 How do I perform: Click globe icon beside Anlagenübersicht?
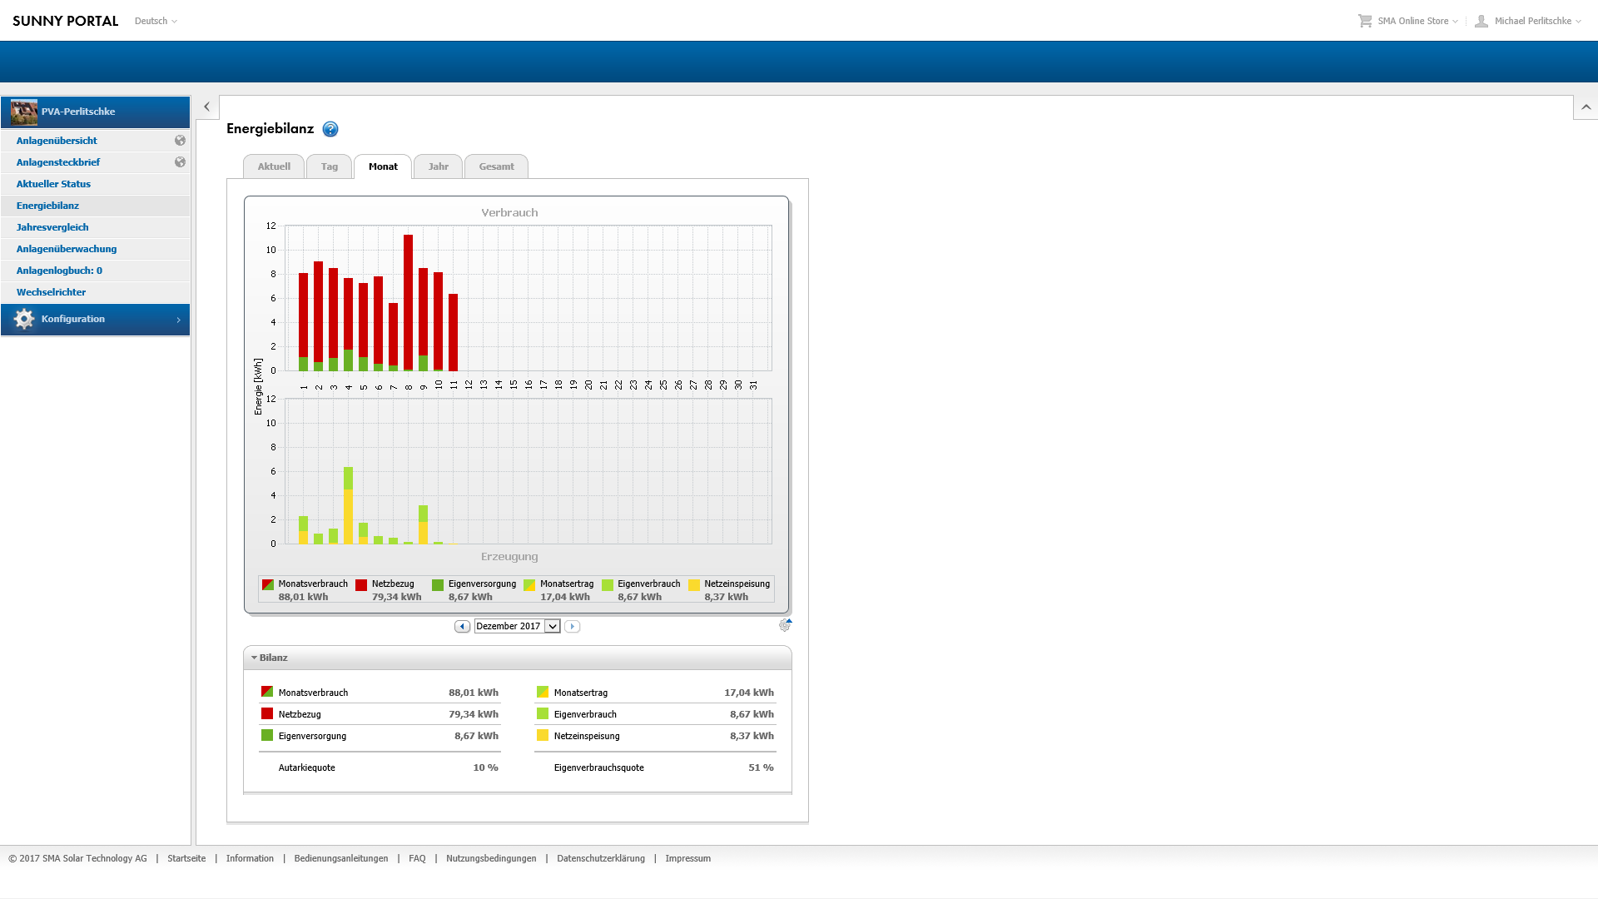pos(180,141)
